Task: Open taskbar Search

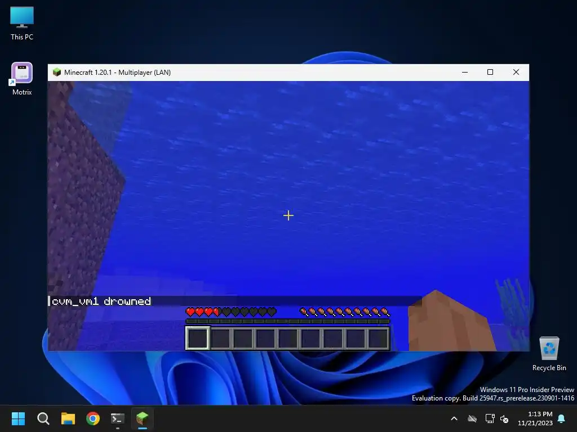Action: click(43, 418)
